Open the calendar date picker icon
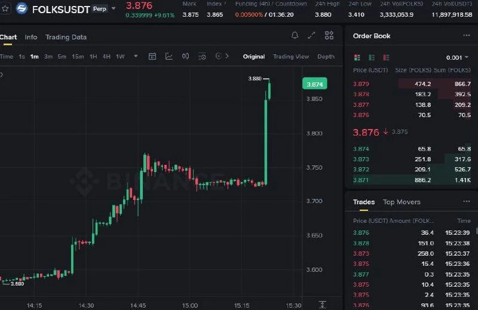Viewport: 478px width, 310px height. coord(152,56)
